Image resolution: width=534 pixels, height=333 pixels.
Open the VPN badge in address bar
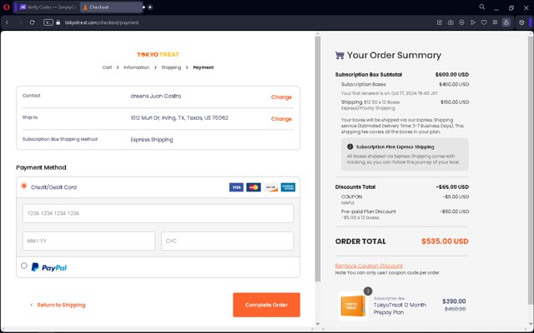pos(48,22)
